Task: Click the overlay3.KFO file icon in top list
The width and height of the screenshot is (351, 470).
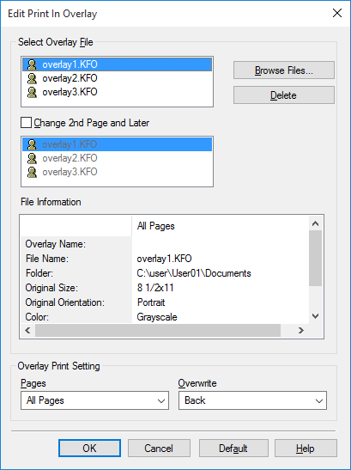Action: coord(32,92)
